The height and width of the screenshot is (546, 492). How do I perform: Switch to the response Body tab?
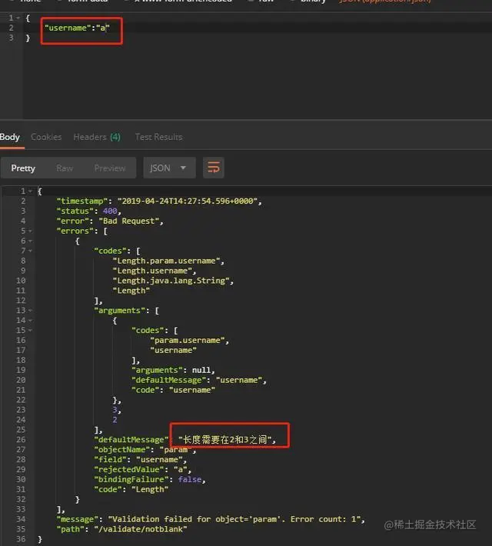pos(10,137)
